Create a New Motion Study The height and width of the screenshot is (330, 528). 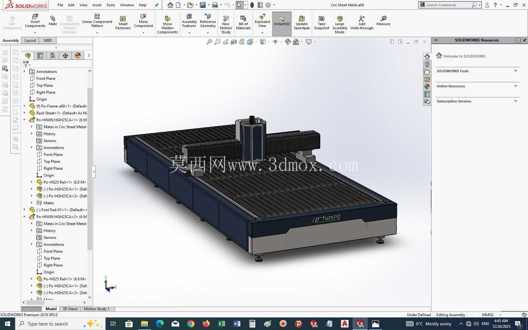[x=226, y=25]
